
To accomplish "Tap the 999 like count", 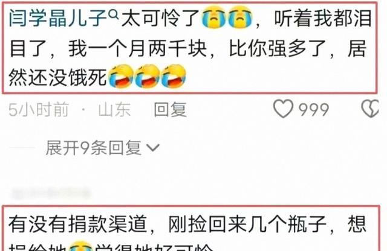I will tap(314, 109).
